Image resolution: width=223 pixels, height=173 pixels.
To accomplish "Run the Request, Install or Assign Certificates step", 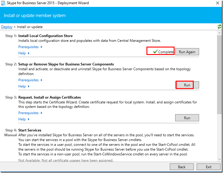I will click(x=187, y=118).
